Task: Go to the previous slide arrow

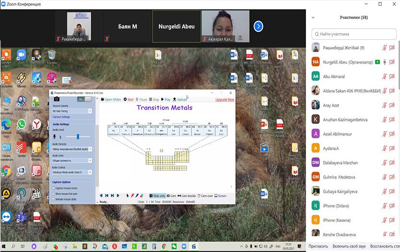Action: pos(101,196)
